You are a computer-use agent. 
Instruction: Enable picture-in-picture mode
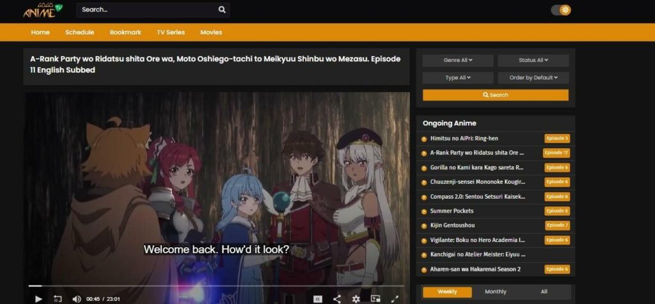point(375,299)
